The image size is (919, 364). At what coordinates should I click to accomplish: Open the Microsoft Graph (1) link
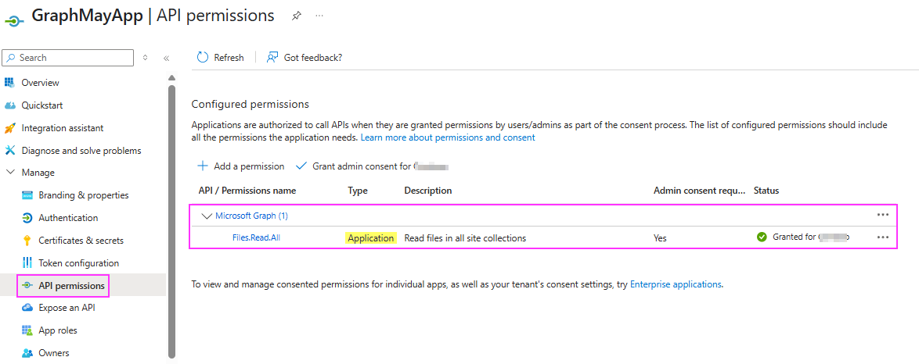251,216
